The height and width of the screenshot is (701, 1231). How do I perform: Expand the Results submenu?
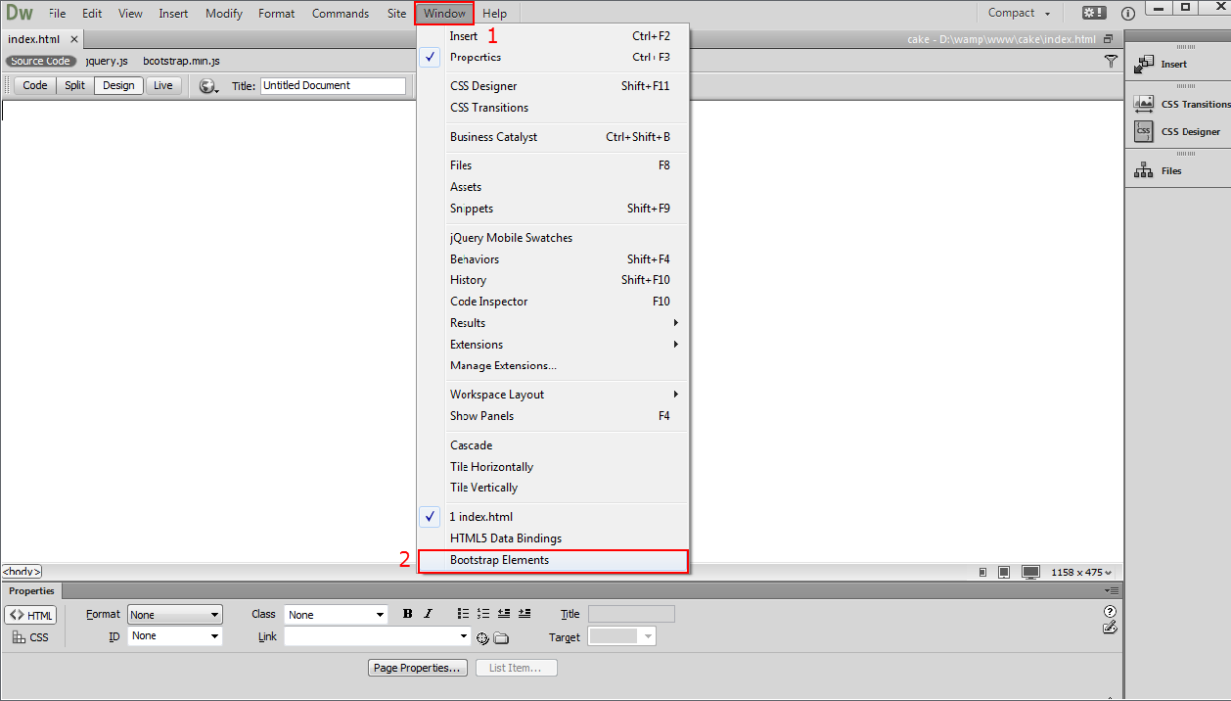tap(554, 323)
